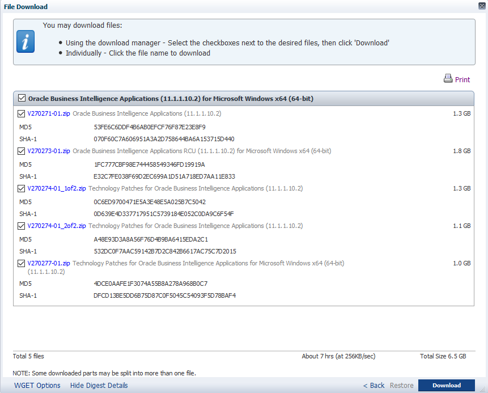
Task: Close the File Download dialog
Action: click(x=482, y=6)
